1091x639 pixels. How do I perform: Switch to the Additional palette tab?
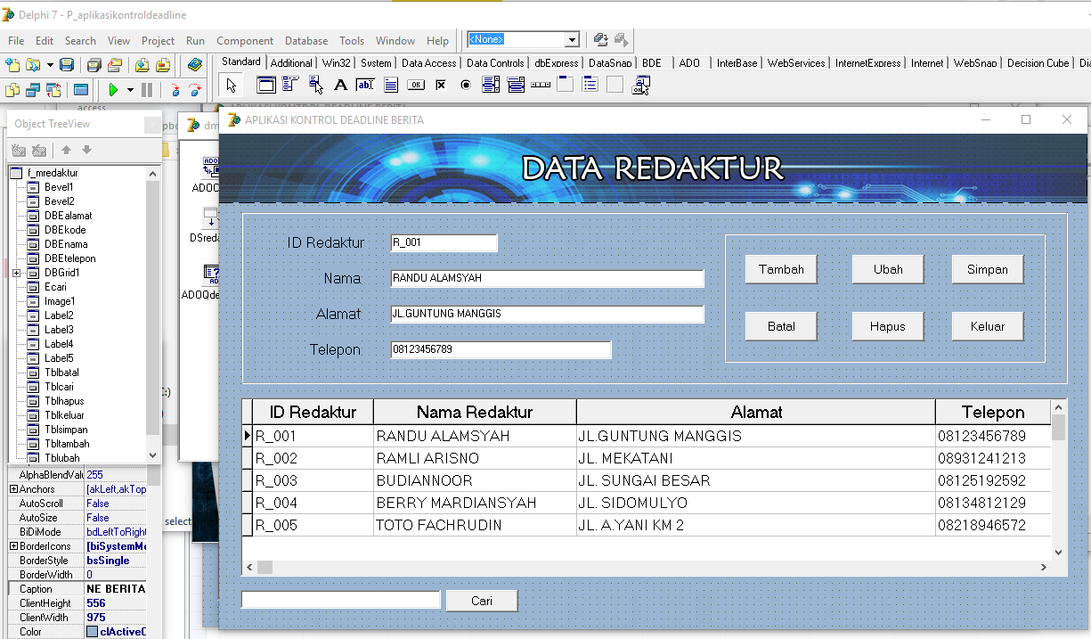(291, 63)
